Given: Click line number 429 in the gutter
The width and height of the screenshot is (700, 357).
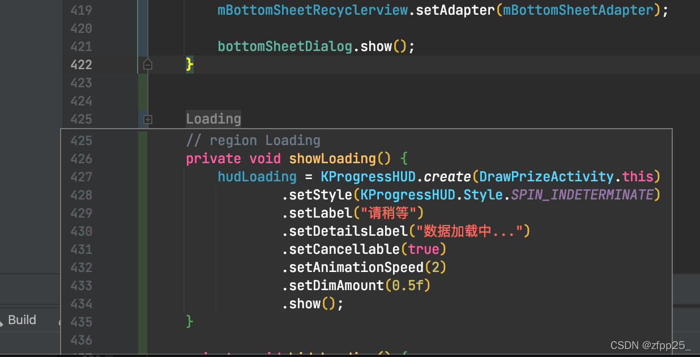Looking at the screenshot, I should coord(81,212).
